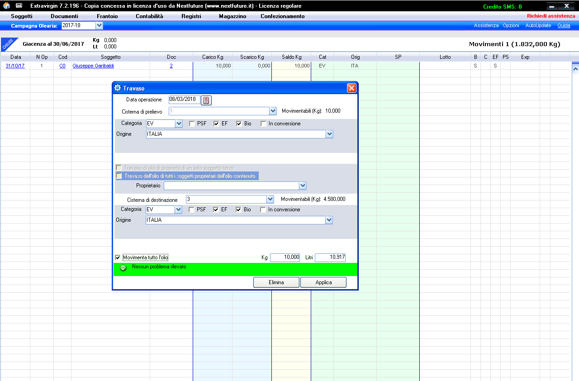Click AutoUpdate link
The width and height of the screenshot is (579, 381).
[538, 26]
